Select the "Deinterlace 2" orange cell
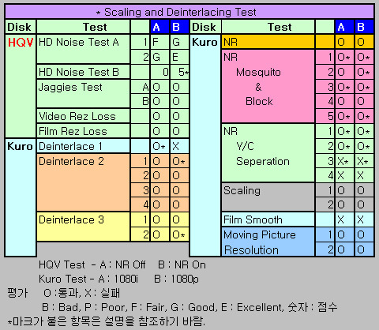This screenshot has height=330, width=379. (83, 182)
